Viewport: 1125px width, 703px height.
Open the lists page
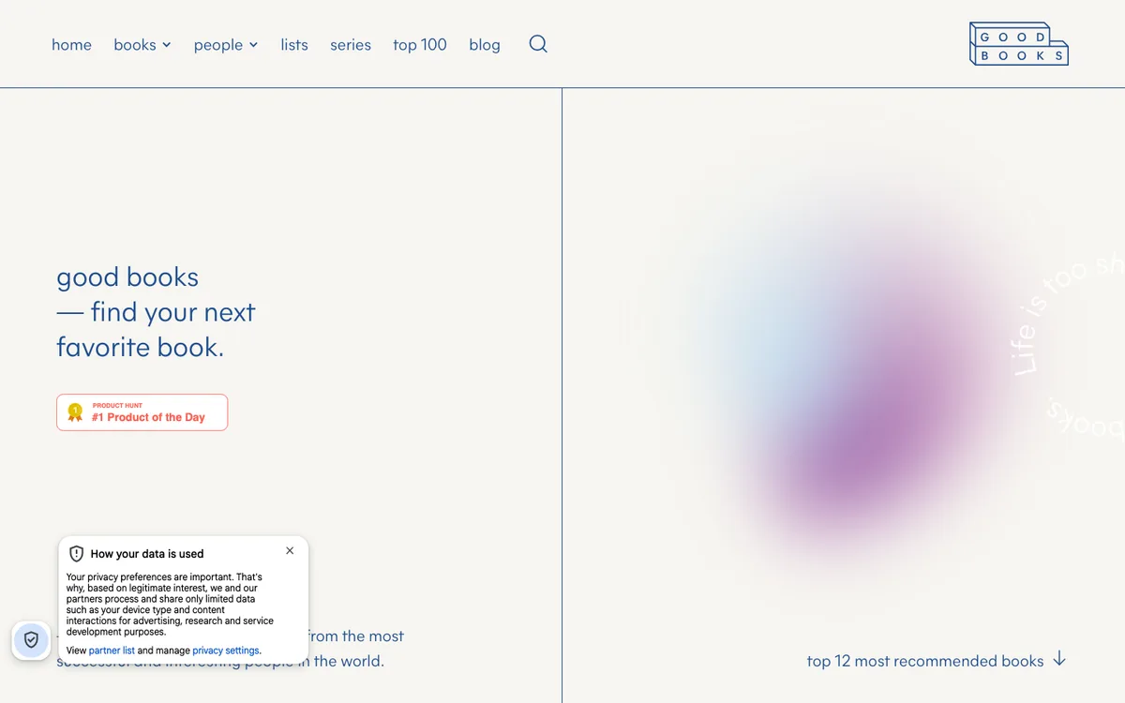(294, 45)
